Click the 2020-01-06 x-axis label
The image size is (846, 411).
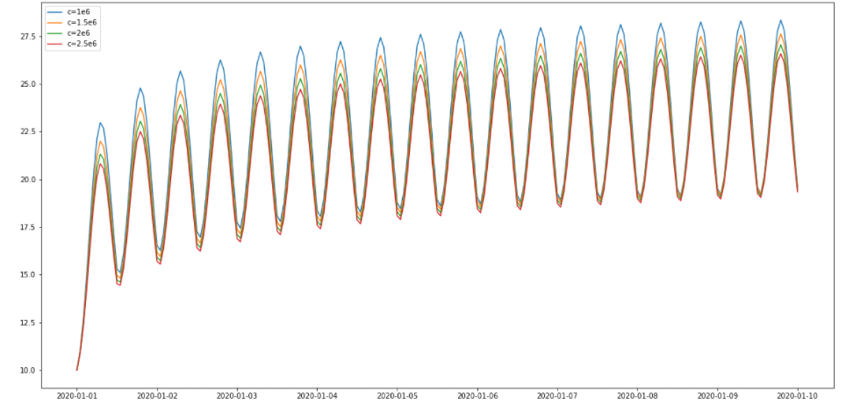tap(477, 396)
